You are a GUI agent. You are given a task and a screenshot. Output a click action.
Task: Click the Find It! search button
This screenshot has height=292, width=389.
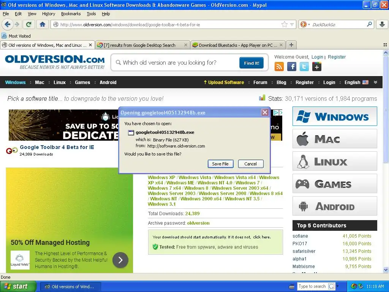pyautogui.click(x=251, y=63)
